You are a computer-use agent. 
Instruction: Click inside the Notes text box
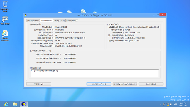94,73
